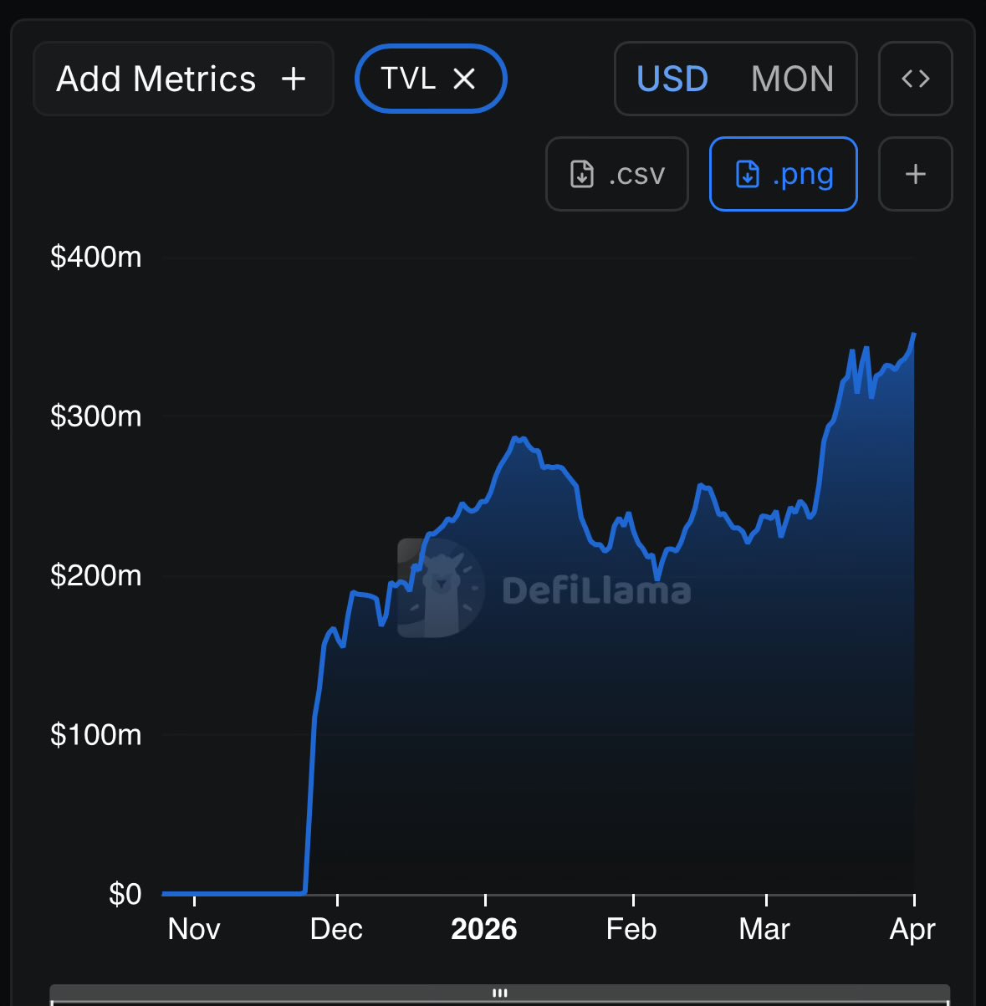This screenshot has width=986, height=1006.
Task: Toggle the TVL metric chip label
Action: tap(408, 79)
